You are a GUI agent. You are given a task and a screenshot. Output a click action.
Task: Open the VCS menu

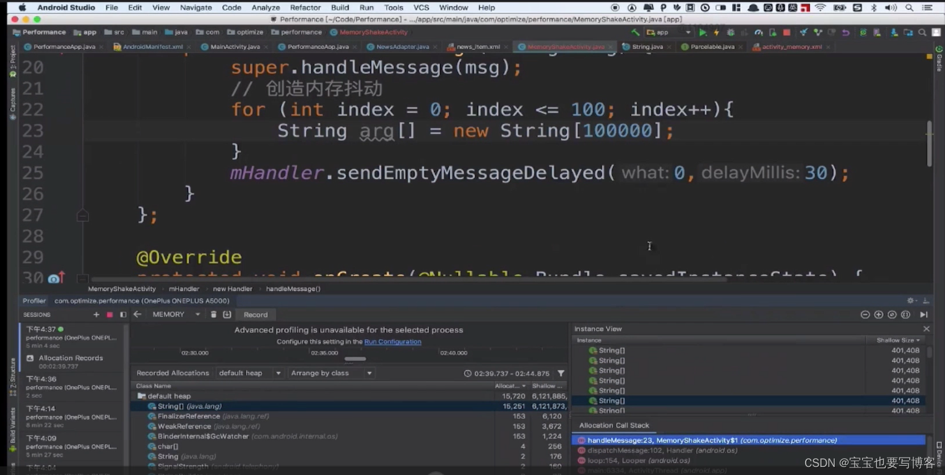[x=421, y=7]
